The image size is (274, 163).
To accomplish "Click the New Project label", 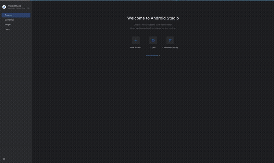I will point(136,47).
